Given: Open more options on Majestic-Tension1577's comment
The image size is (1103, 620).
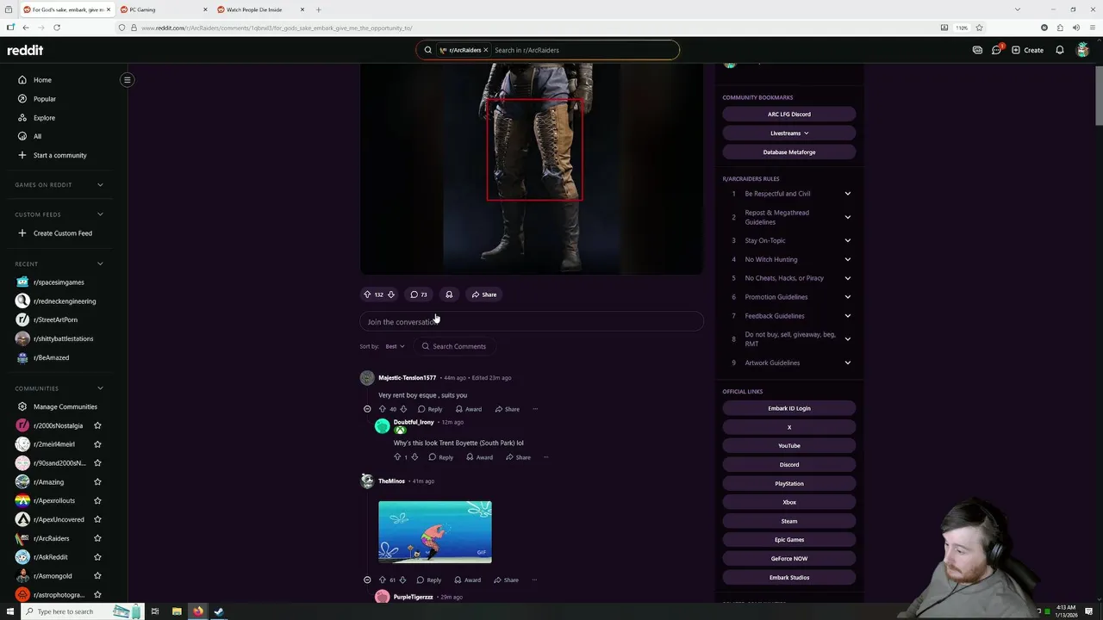Looking at the screenshot, I should pos(535,409).
